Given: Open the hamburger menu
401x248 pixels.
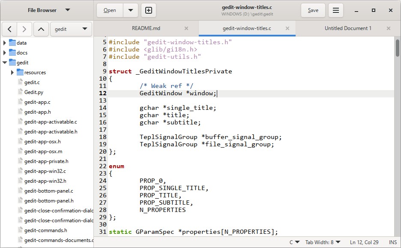Looking at the screenshot, I should (x=336, y=10).
